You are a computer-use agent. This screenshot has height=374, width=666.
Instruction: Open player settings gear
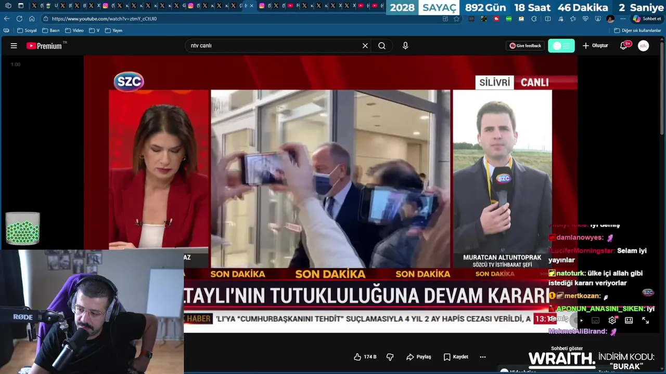[x=612, y=320]
